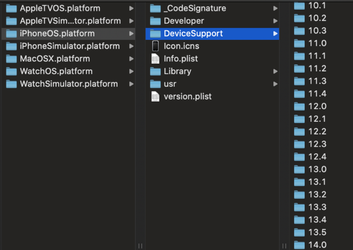Click the DeviceSupport folder icon
The height and width of the screenshot is (250, 353).
155,33
